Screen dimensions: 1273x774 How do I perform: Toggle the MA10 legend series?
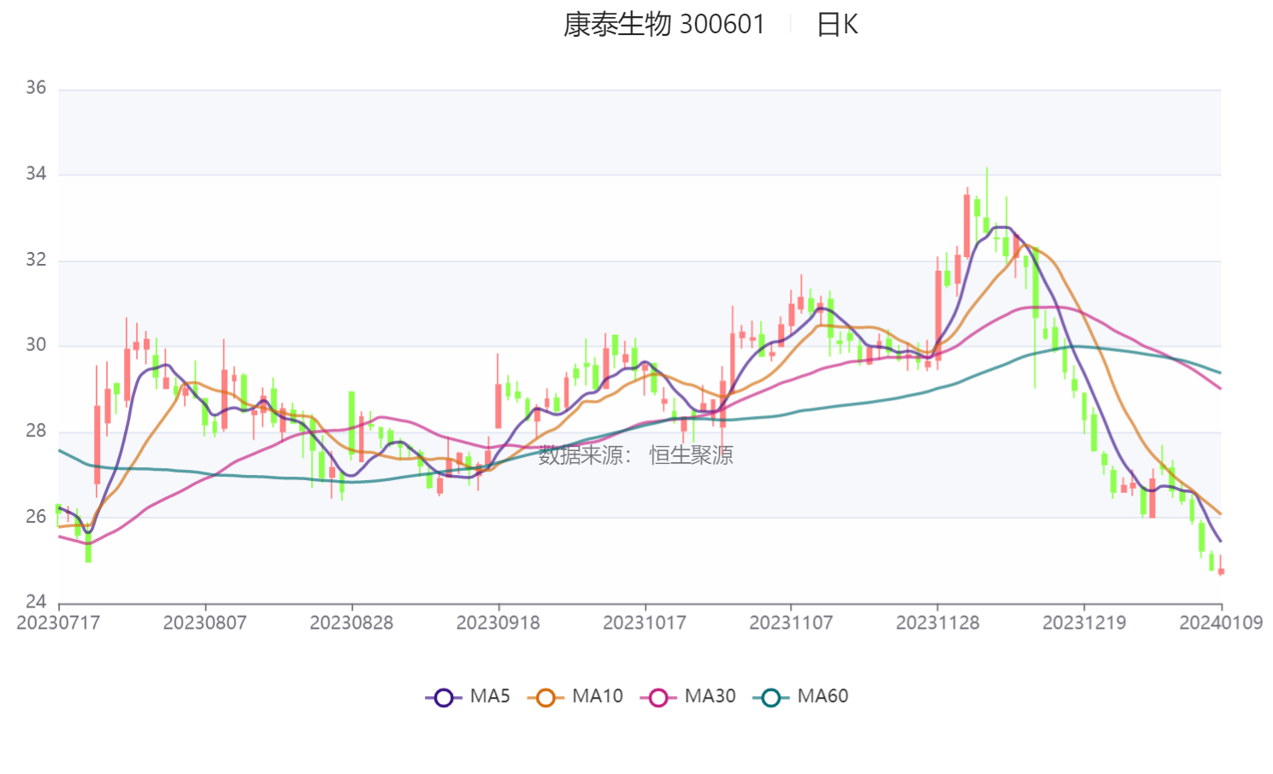pos(575,696)
